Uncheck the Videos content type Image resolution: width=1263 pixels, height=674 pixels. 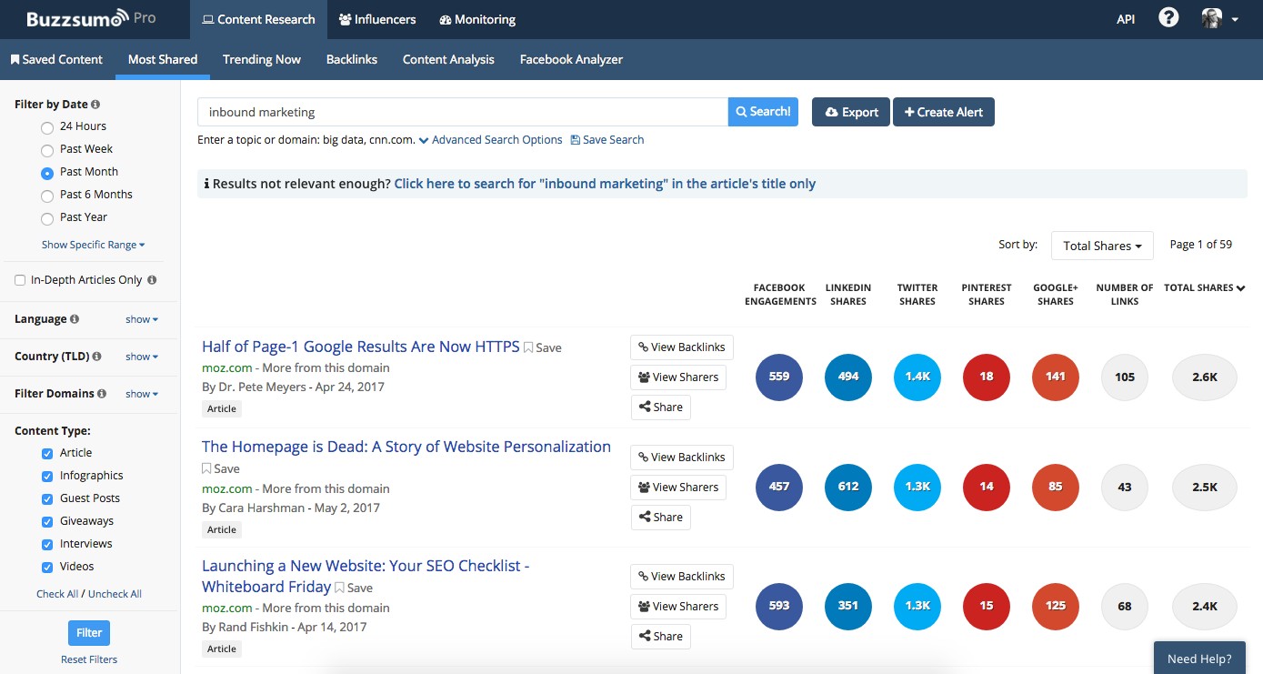click(47, 567)
